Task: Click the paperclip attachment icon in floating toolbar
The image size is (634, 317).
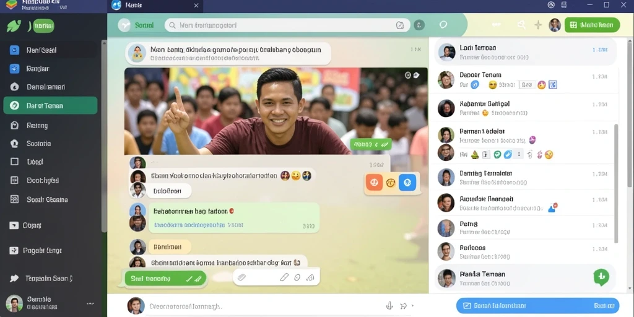Action: [x=242, y=277]
